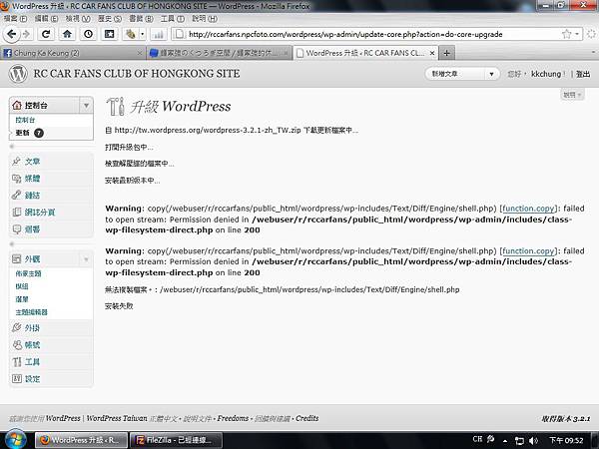599x449 pixels.
Task: Open the 編輯 (Edit) menu
Action: pyautogui.click(x=46, y=18)
